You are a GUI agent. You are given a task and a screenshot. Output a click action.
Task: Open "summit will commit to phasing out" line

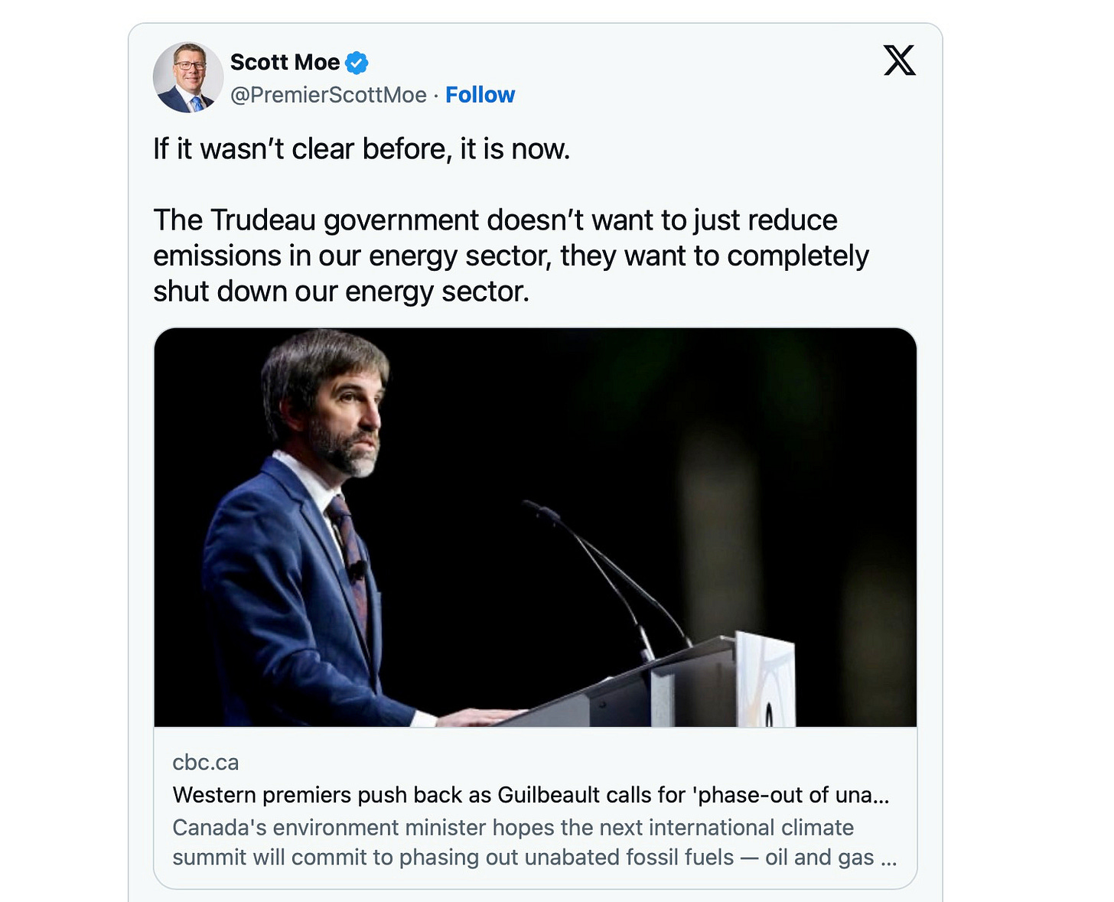coord(534,858)
